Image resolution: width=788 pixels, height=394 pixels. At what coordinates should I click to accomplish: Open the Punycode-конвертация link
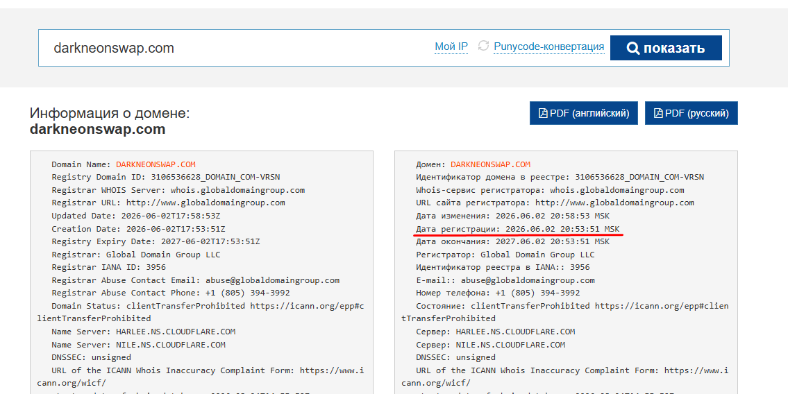pos(548,46)
